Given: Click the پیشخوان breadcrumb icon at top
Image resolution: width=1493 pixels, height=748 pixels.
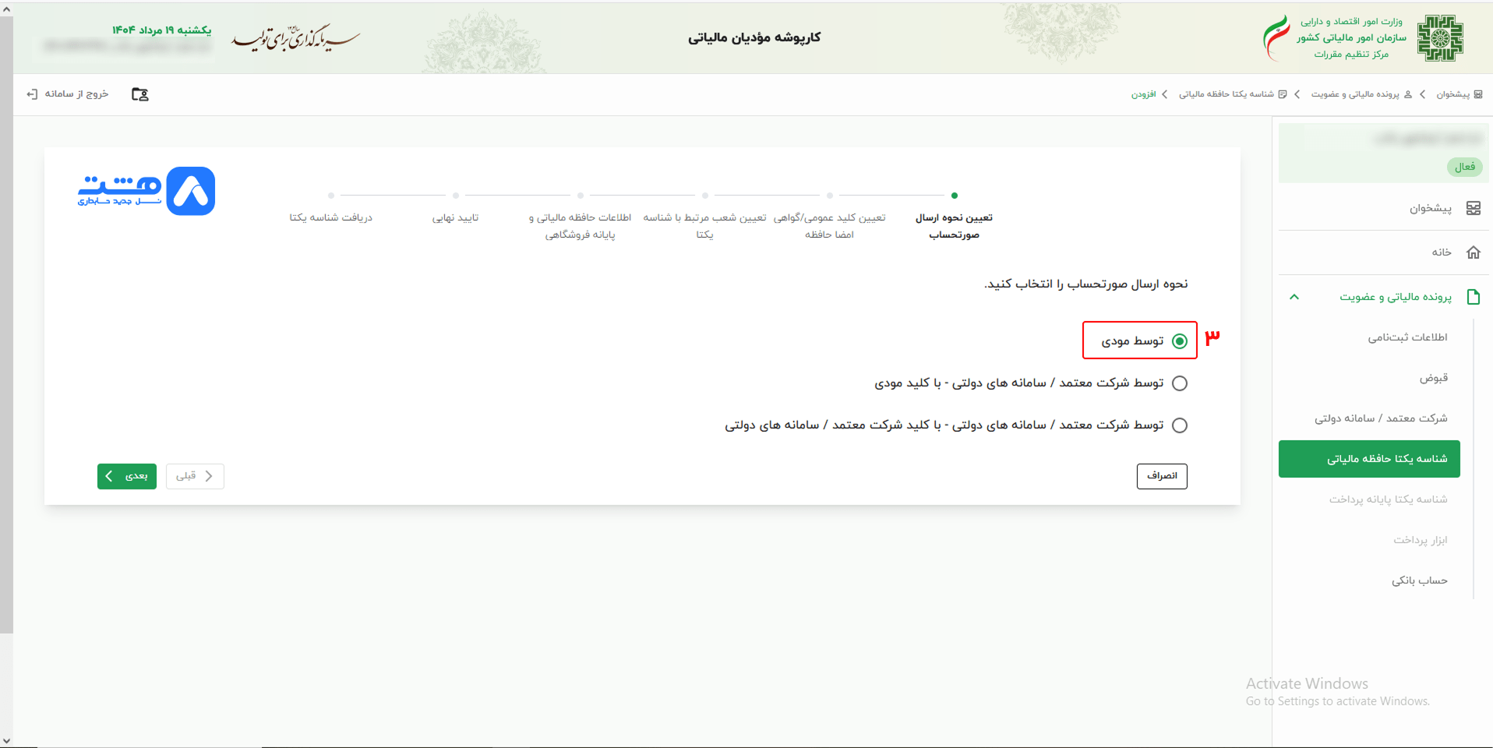Looking at the screenshot, I should click(1477, 94).
